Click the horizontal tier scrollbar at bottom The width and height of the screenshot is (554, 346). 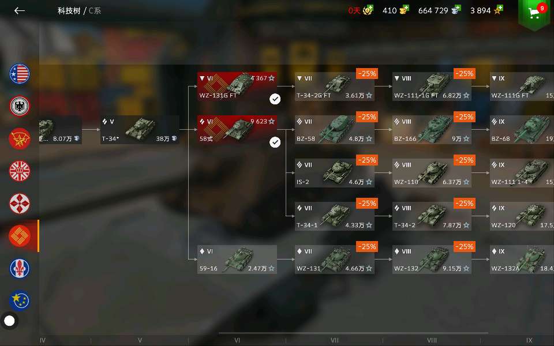click(353, 333)
